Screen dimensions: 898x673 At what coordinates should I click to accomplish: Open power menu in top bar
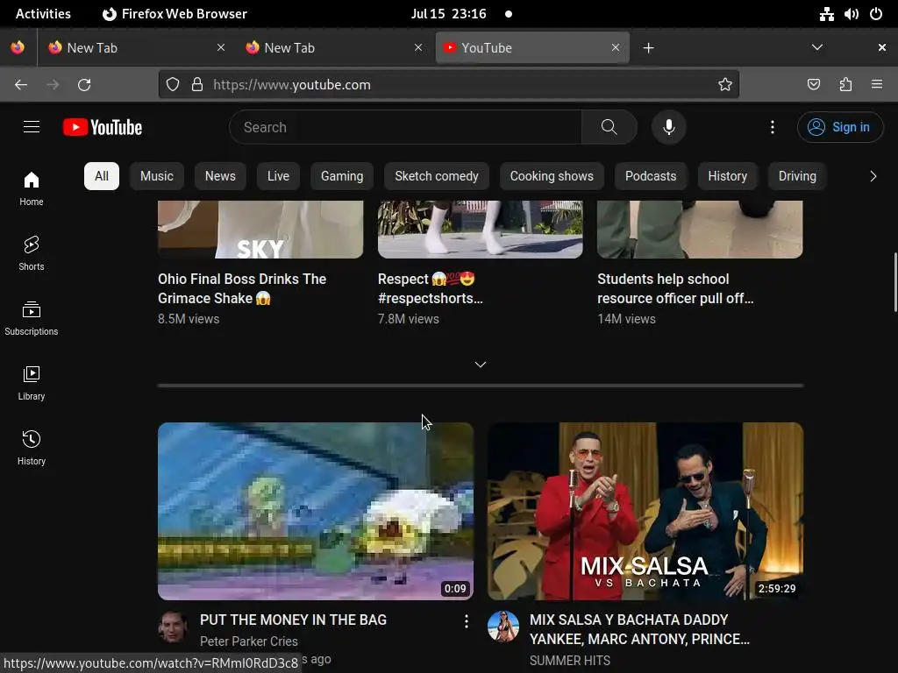(x=876, y=14)
